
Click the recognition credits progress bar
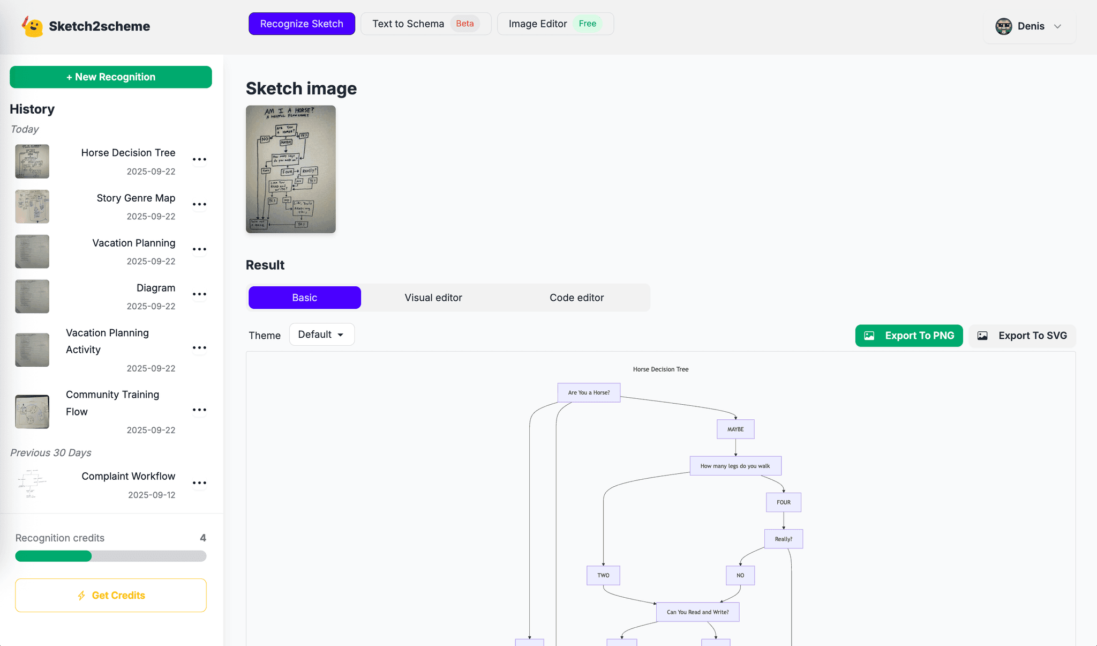tap(110, 556)
